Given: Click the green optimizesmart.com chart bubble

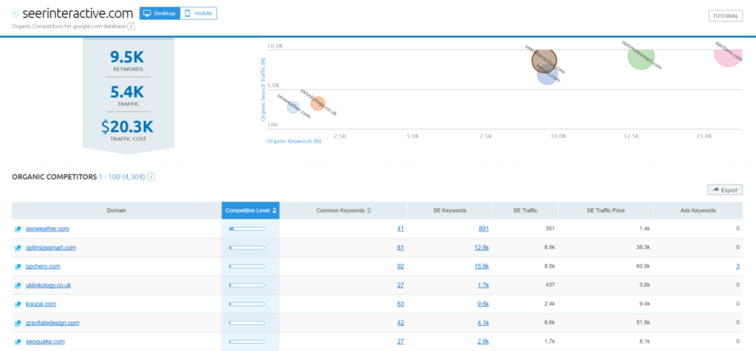Looking at the screenshot, I should 640,55.
